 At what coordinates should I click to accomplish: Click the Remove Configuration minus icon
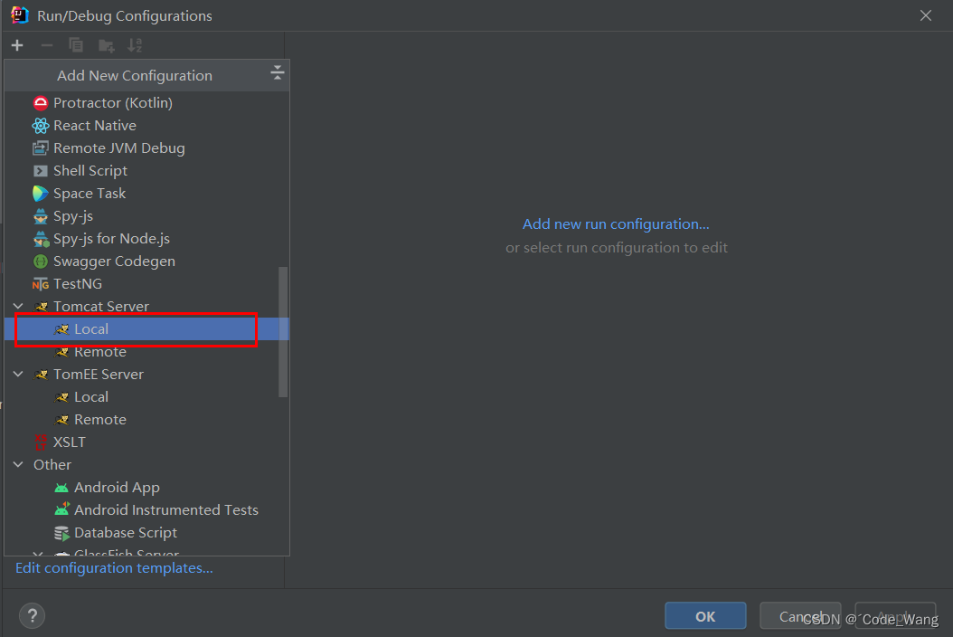click(46, 45)
